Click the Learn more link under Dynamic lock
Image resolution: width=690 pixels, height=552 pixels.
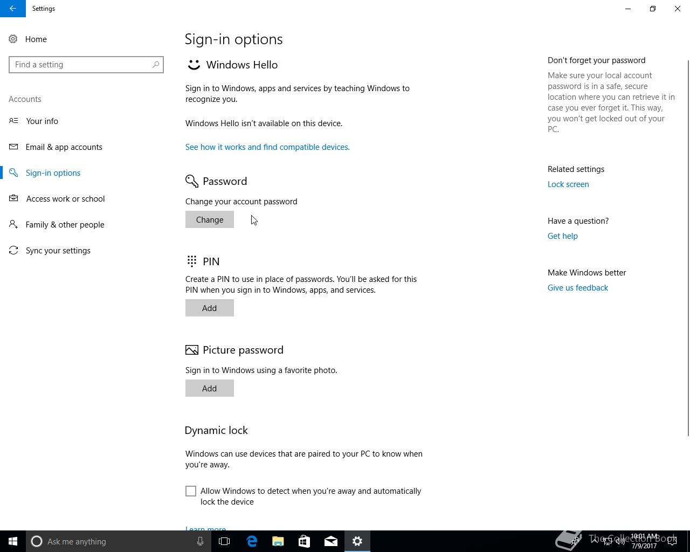[x=205, y=528]
